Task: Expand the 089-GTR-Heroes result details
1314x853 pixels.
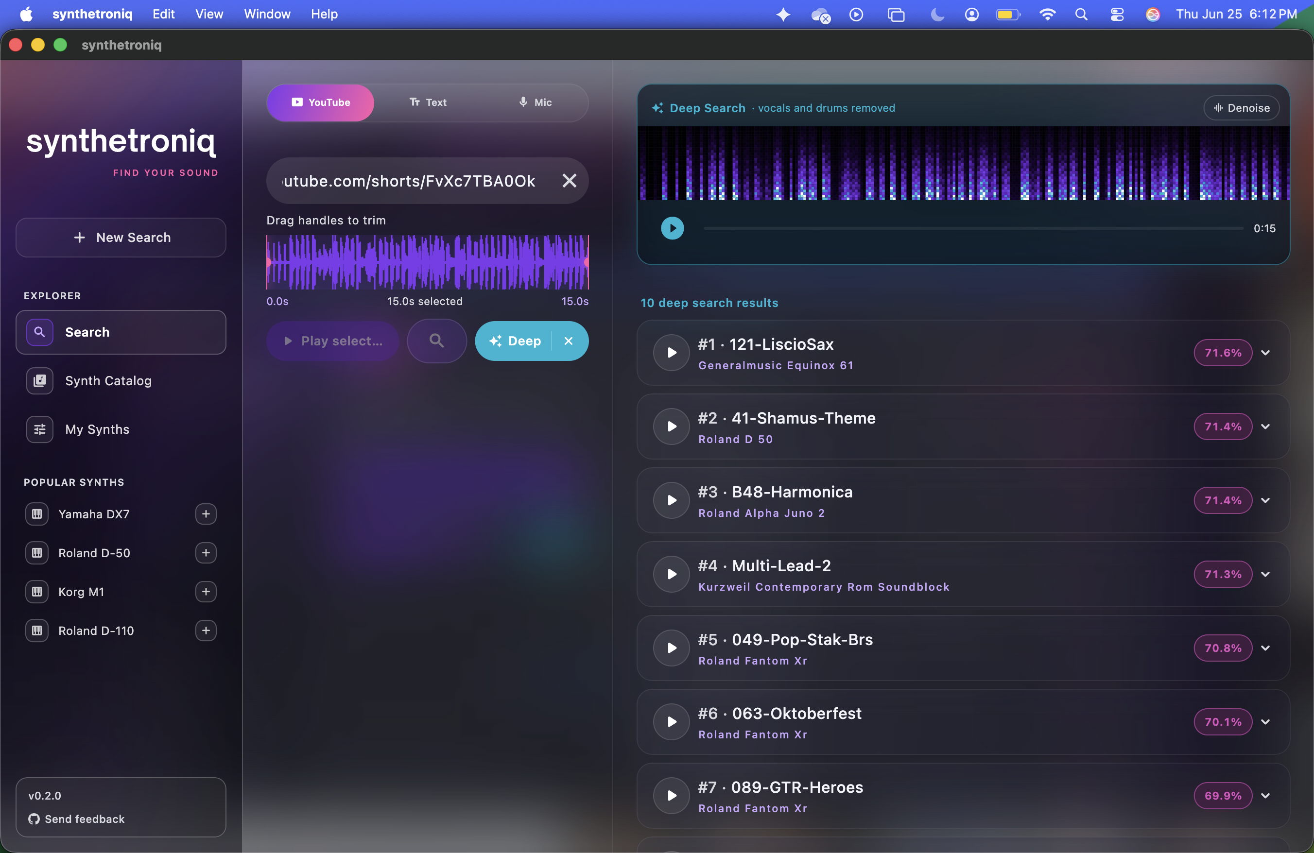Action: click(x=1265, y=796)
